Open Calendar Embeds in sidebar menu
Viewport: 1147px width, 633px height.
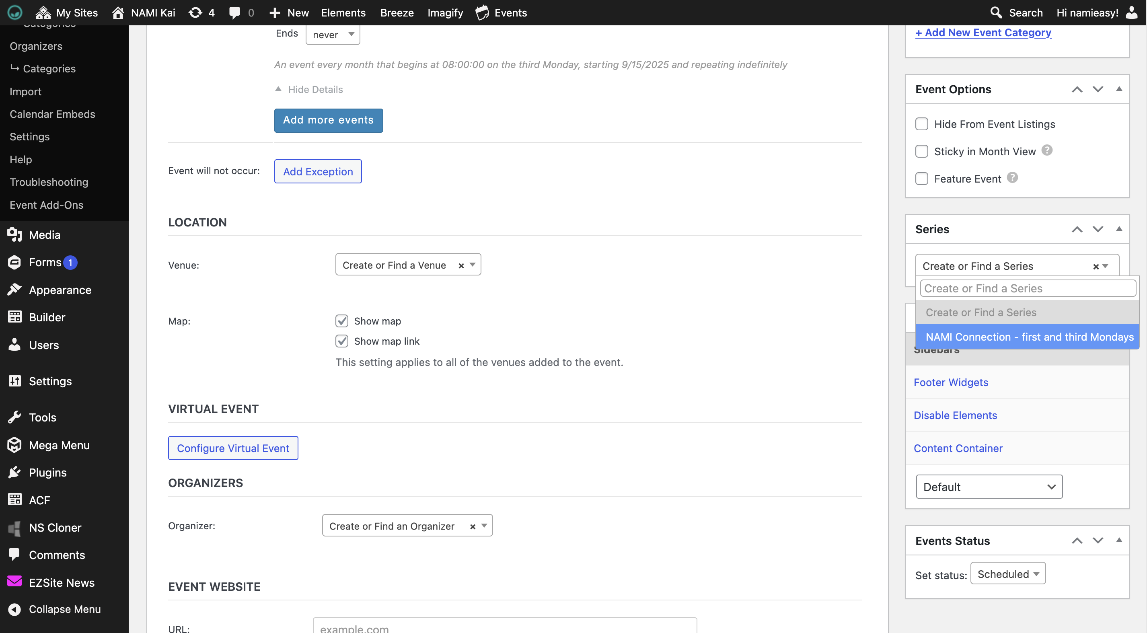click(x=52, y=114)
